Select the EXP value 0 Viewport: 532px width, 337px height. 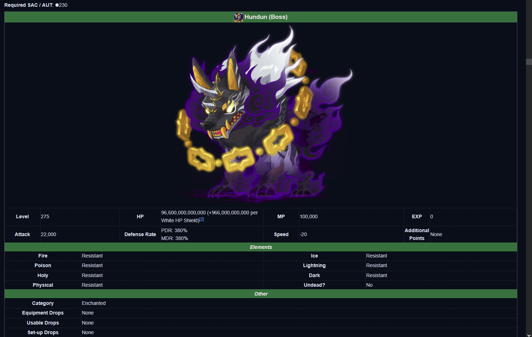(432, 216)
